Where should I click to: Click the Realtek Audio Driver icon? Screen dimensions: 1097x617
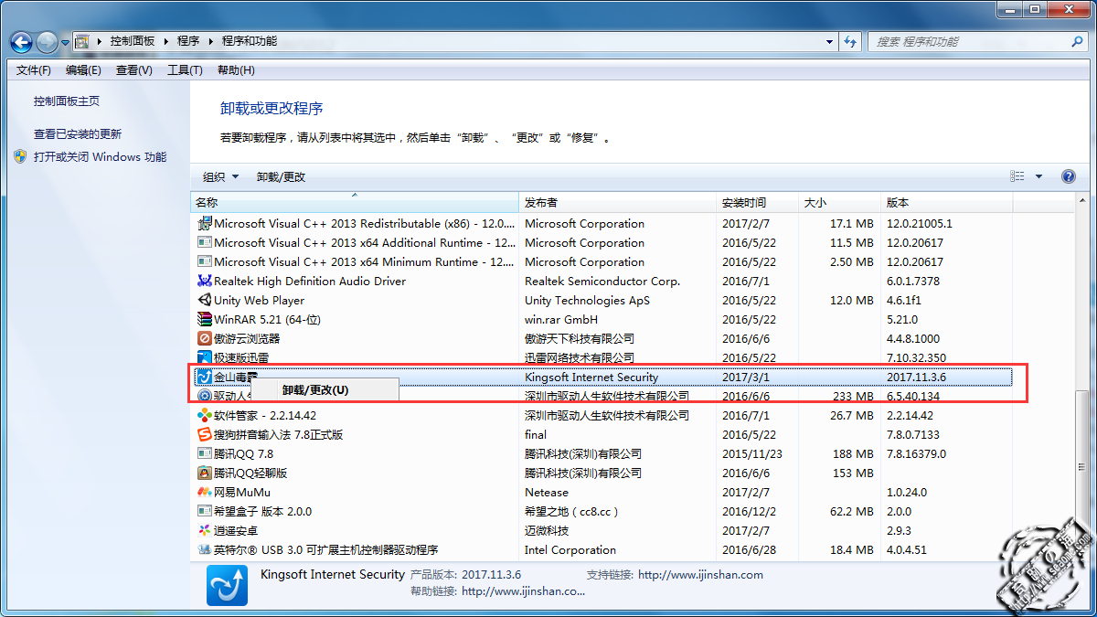pos(205,282)
